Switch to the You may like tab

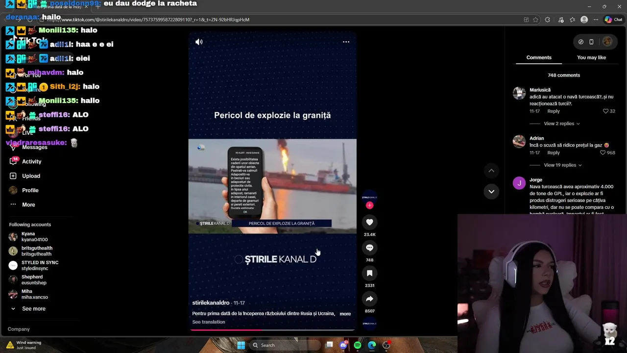[x=591, y=57]
